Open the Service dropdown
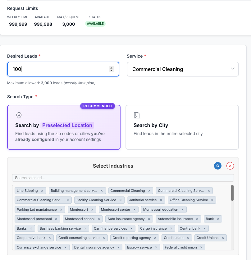 click(183, 69)
